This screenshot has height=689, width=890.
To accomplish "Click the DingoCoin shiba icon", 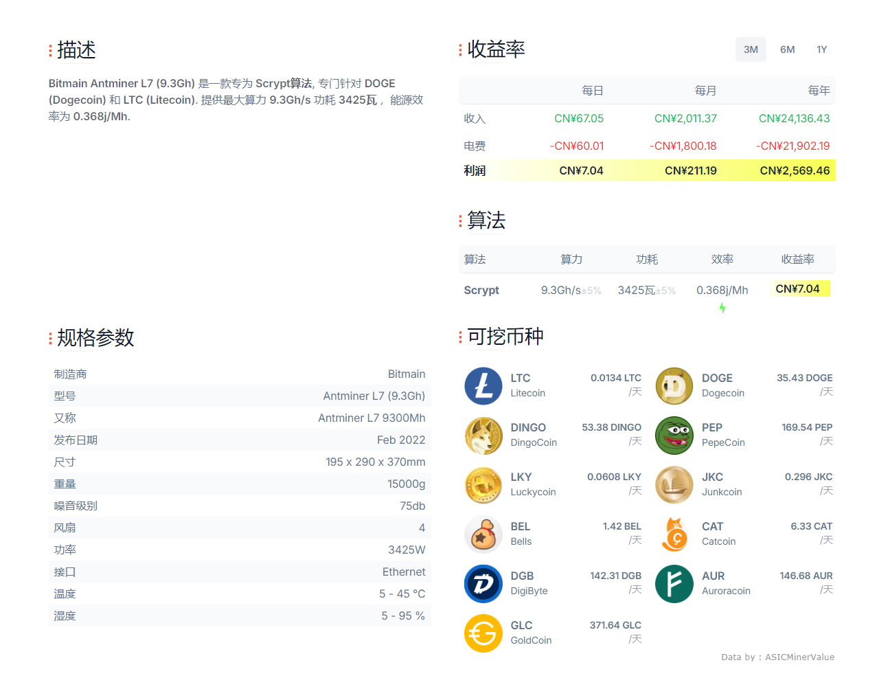I will [483, 436].
